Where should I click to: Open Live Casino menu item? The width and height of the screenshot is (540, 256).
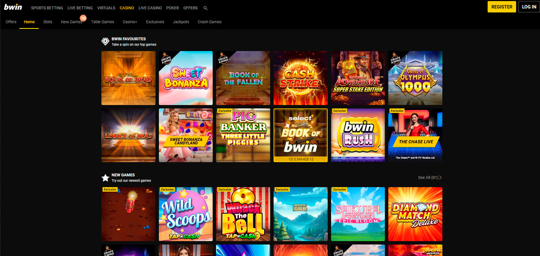point(150,8)
